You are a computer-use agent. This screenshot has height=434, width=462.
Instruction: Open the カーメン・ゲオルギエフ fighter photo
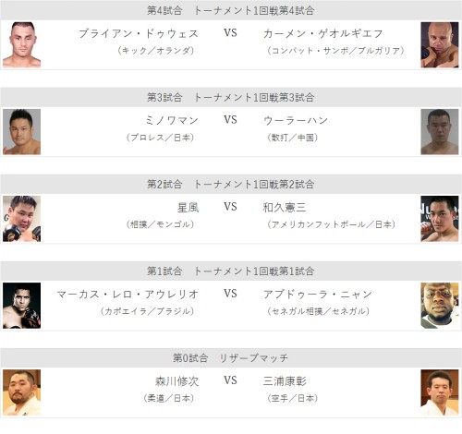[440, 45]
